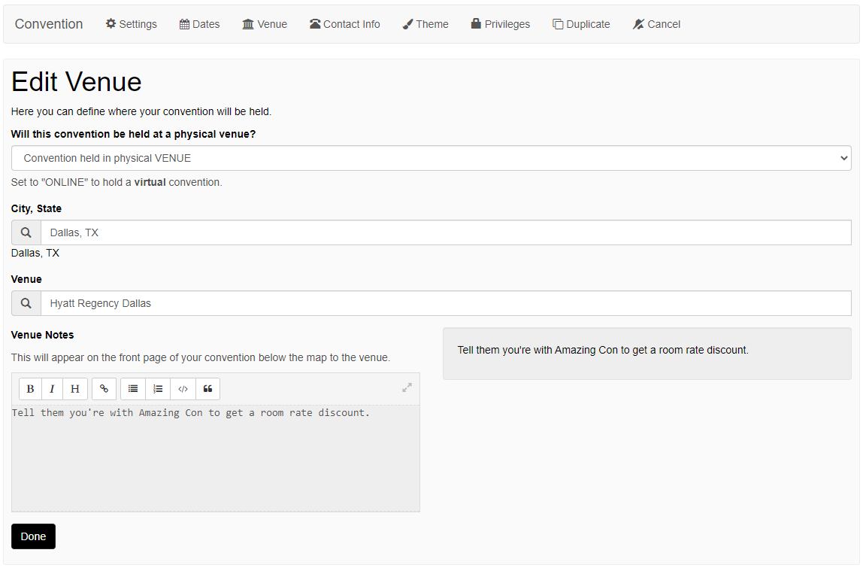This screenshot has width=863, height=568.
Task: Click the preview text about room rate discount
Action: pyautogui.click(x=603, y=350)
